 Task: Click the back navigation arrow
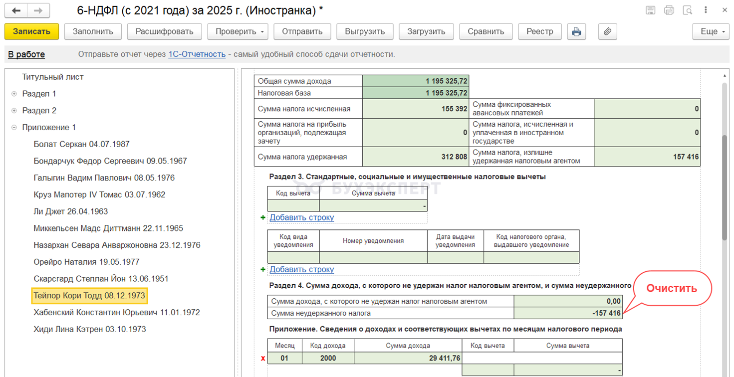click(17, 10)
